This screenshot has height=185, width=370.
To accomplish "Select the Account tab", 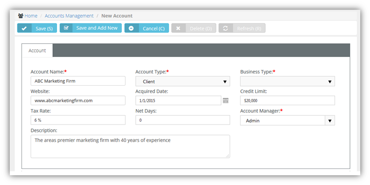I will (37, 51).
